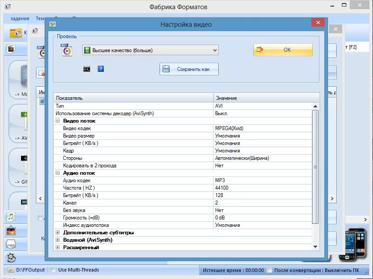Expand the Дополнительные субтитры section

click(57, 233)
